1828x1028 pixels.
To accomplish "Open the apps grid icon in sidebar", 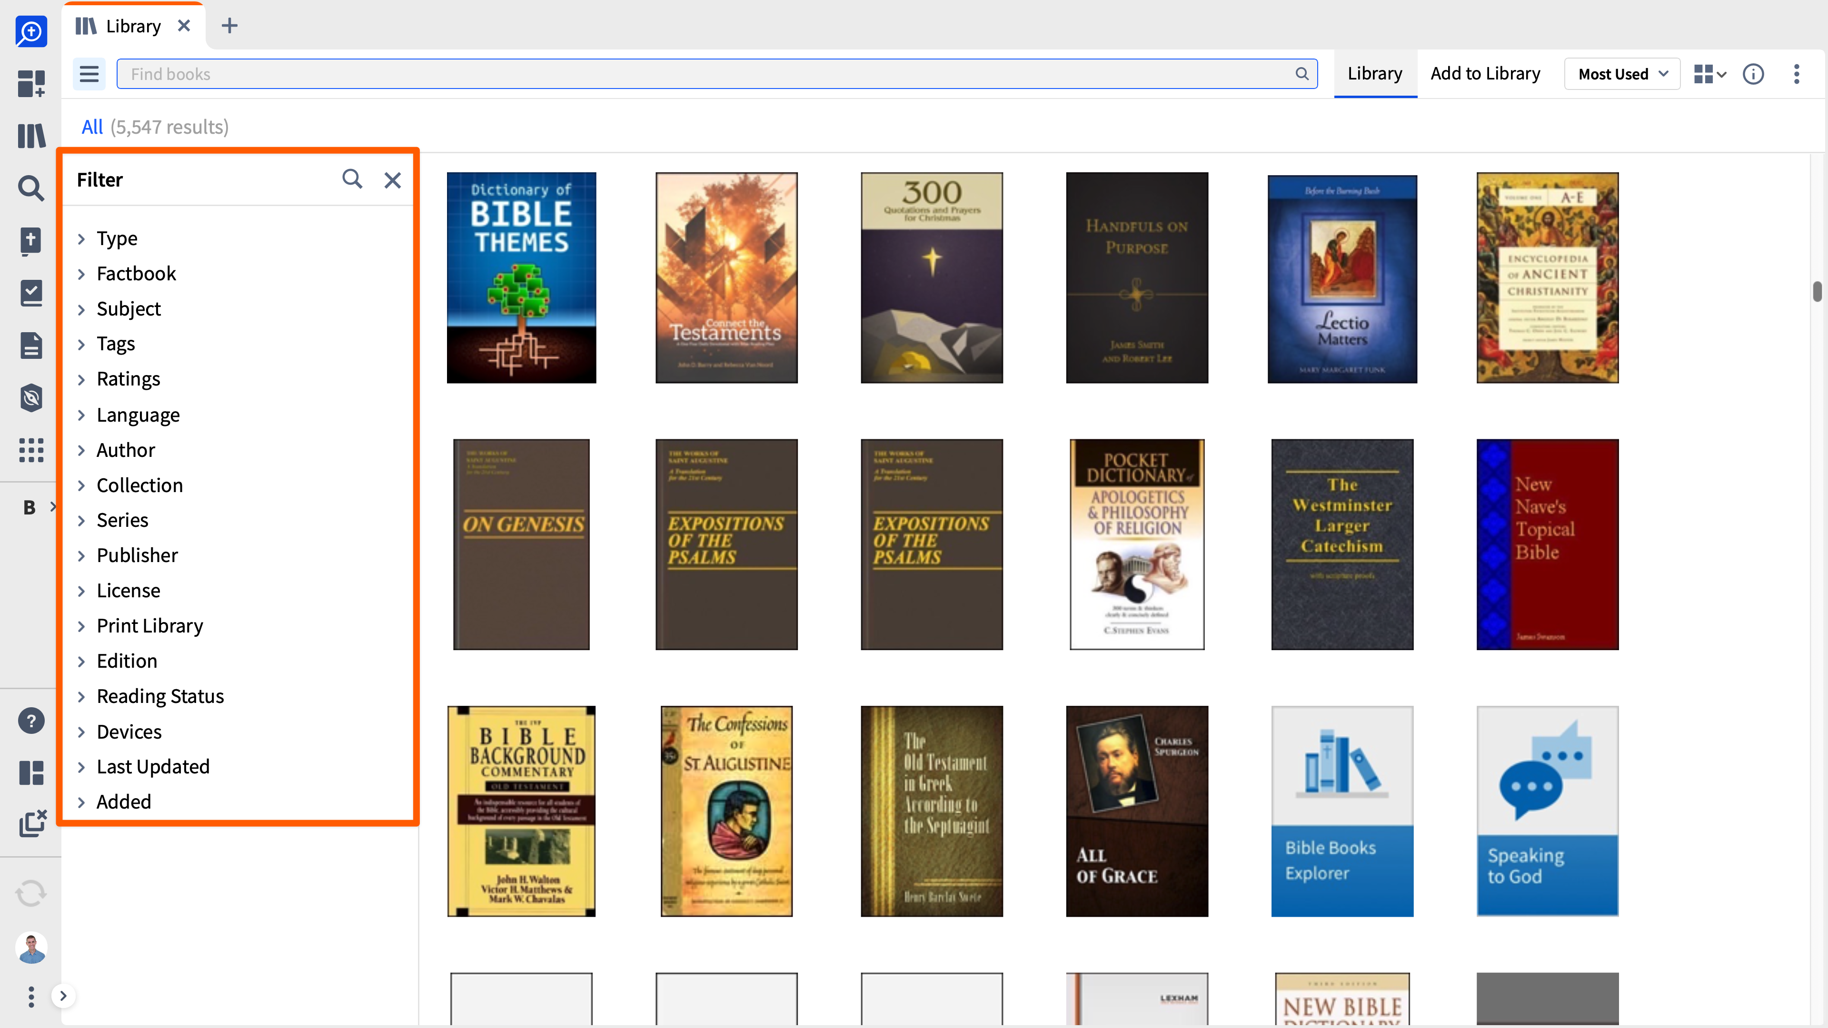I will (x=31, y=450).
